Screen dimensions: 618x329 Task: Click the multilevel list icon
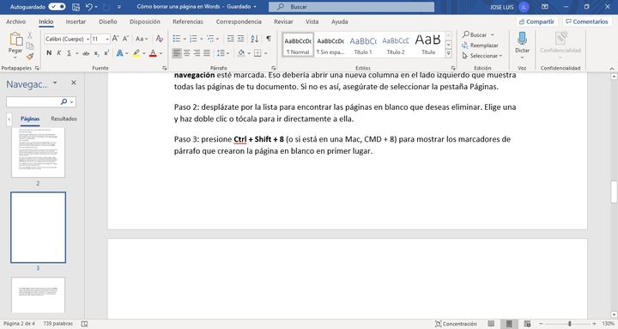[x=210, y=39]
